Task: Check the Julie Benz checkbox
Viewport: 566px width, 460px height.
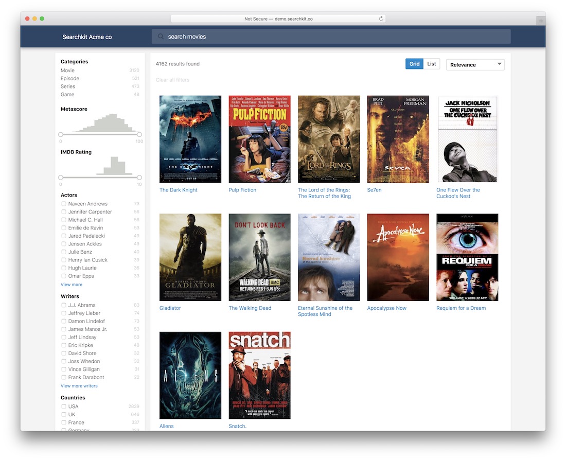Action: point(63,252)
